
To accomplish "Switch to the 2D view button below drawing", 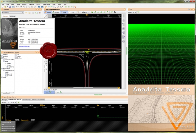I will [x=49, y=92].
